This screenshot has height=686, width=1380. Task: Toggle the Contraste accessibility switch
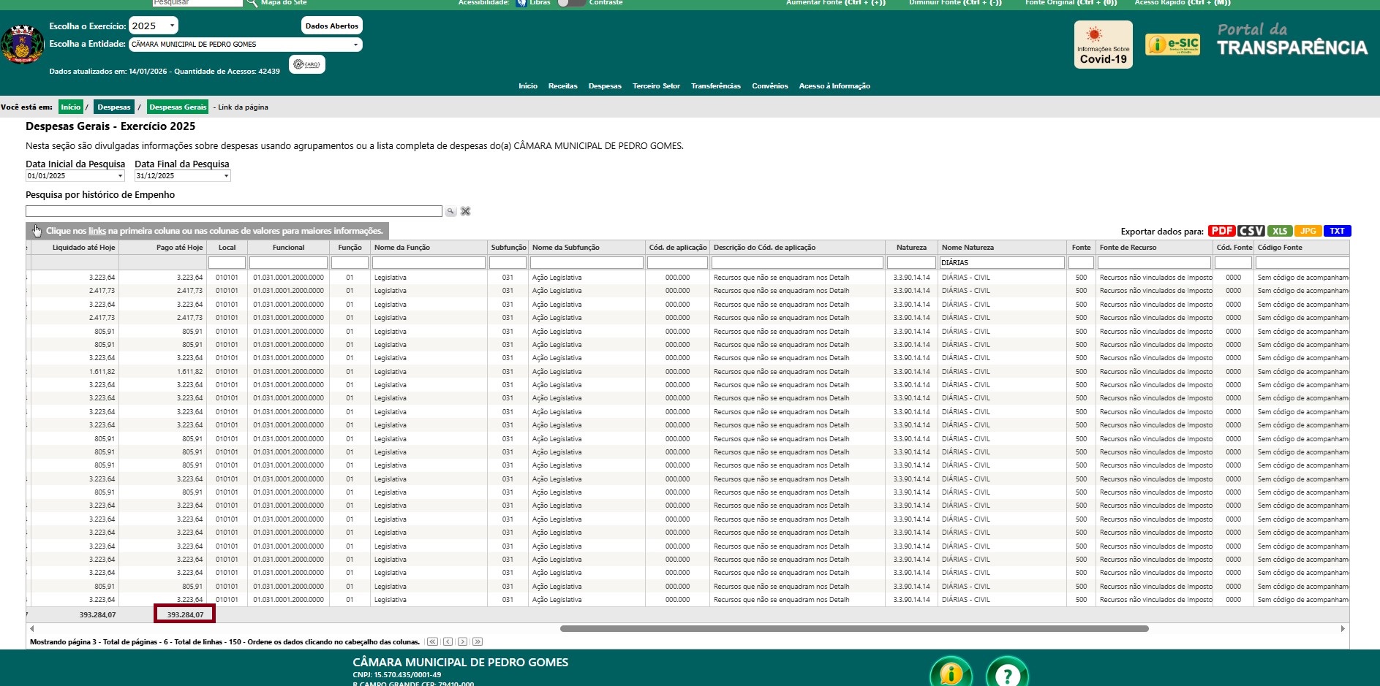tap(570, 3)
